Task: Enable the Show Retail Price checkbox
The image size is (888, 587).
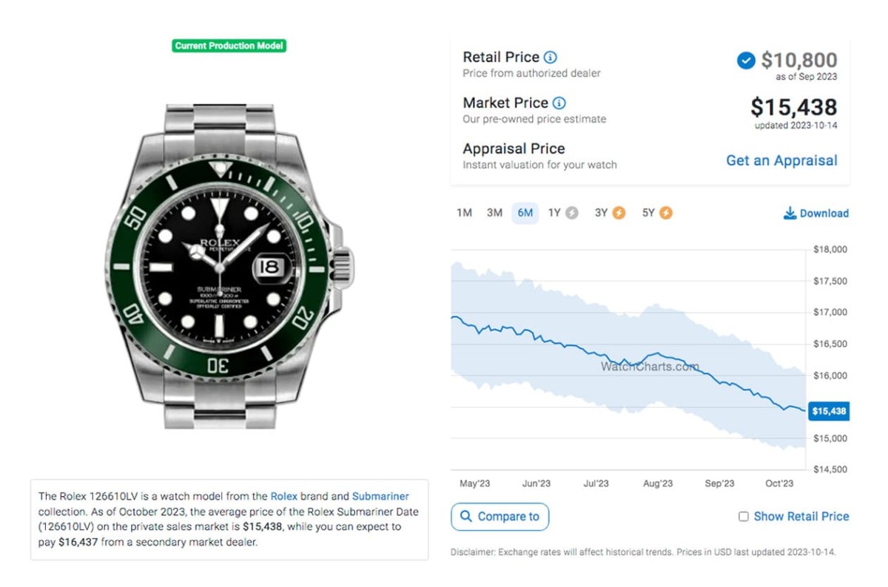Action: (744, 517)
